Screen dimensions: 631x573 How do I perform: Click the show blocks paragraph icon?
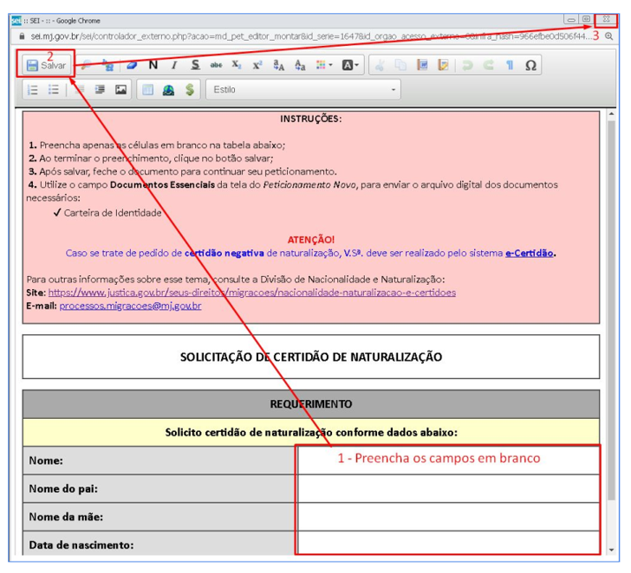pyautogui.click(x=510, y=65)
